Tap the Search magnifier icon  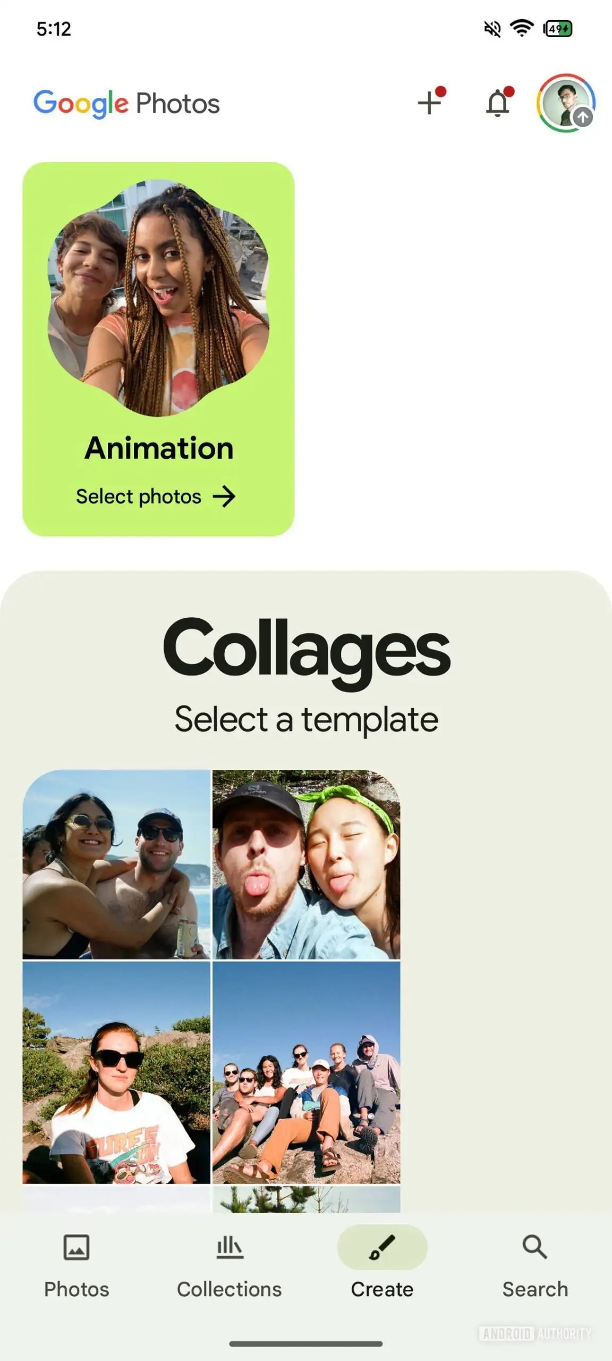(x=534, y=1247)
